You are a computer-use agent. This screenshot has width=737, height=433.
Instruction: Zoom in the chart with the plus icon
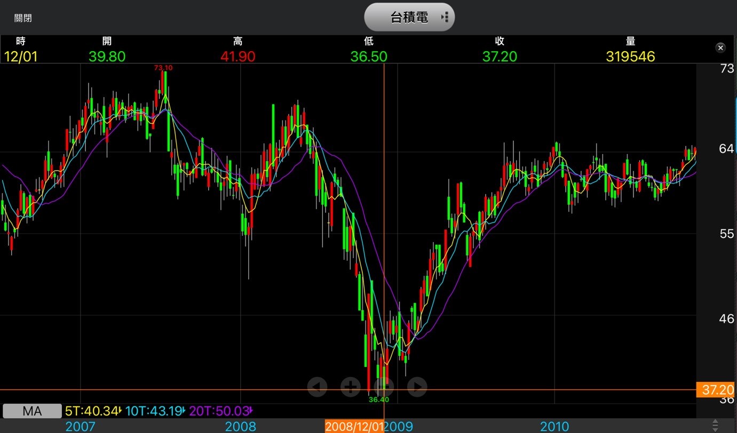[x=350, y=387]
